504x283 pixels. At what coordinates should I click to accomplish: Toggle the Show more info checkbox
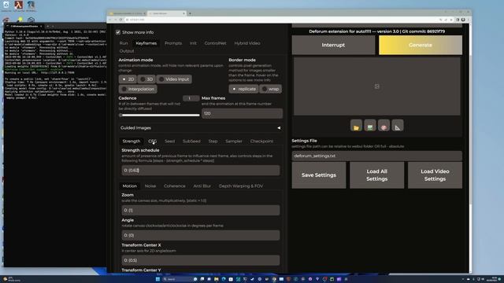coord(118,32)
